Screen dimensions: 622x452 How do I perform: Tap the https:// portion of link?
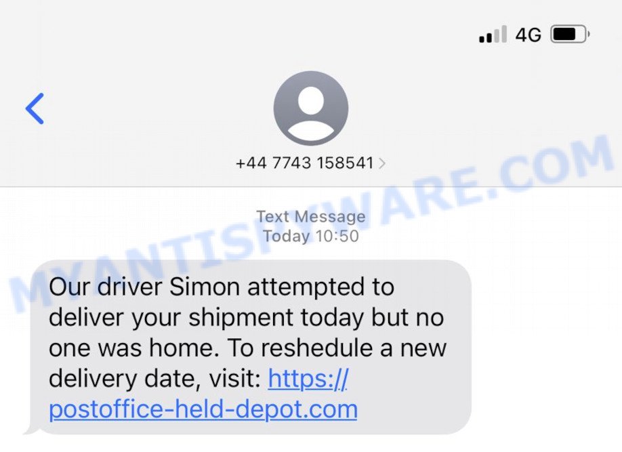308,378
